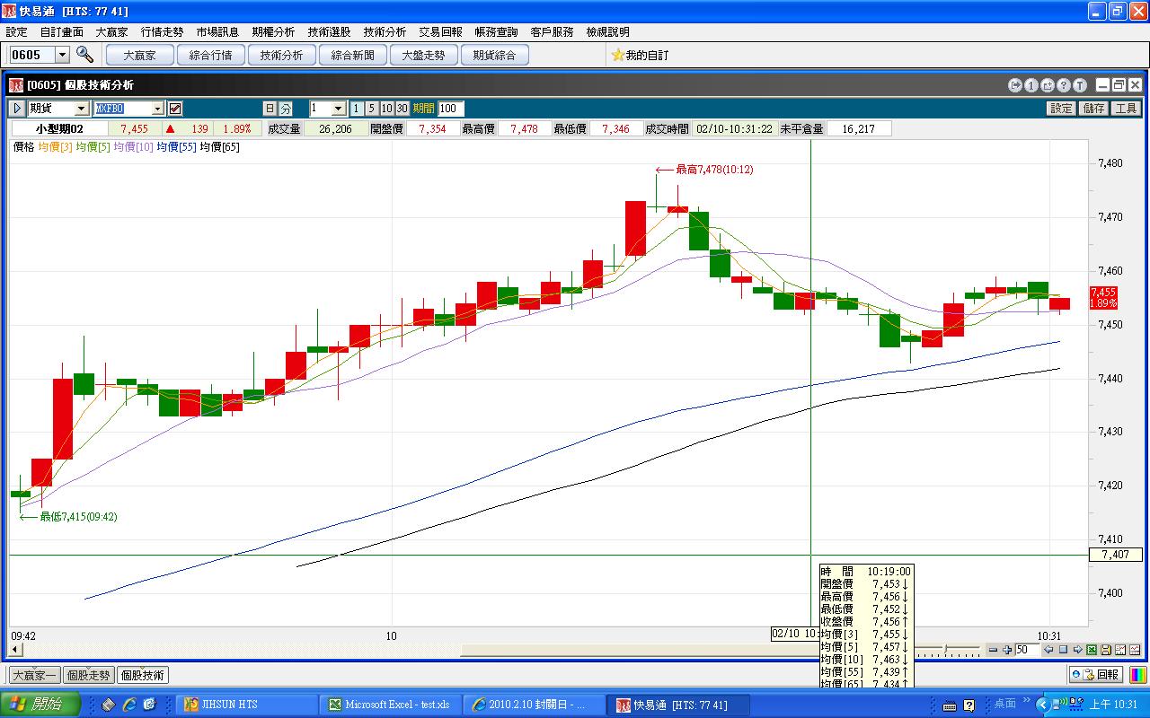
Task: Click the 儲存 button in chart panel
Action: (x=1093, y=109)
